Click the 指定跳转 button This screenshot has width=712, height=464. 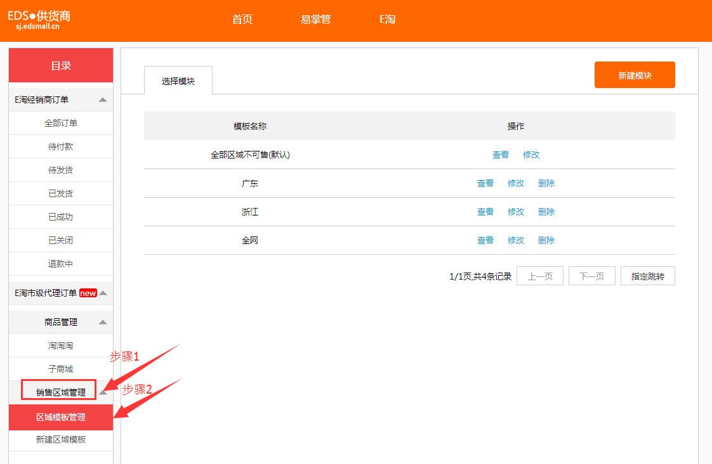[647, 276]
